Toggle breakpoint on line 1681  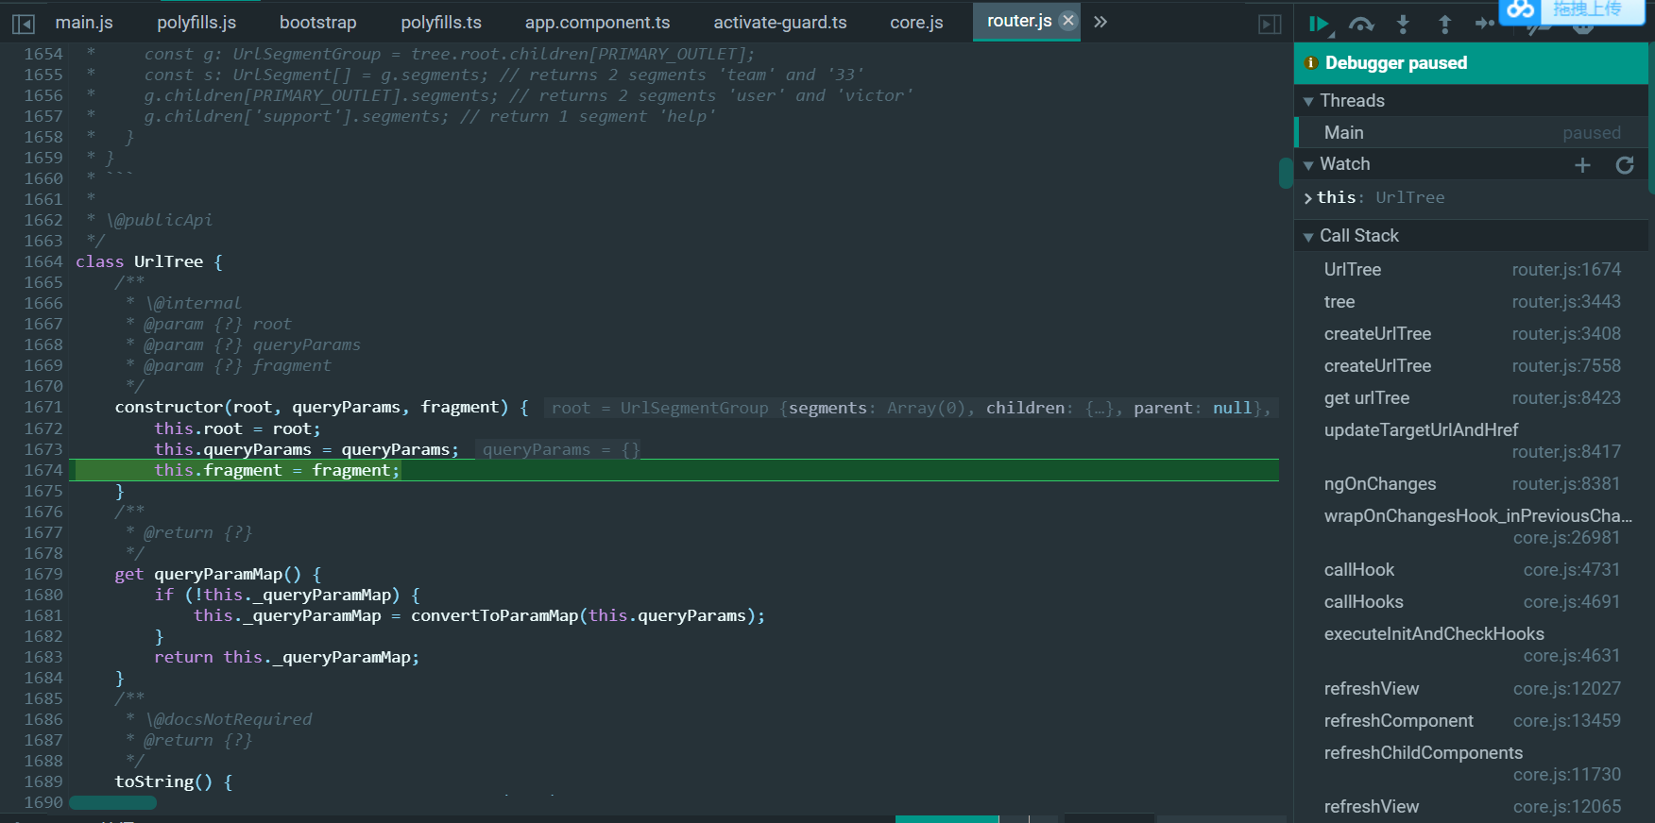(x=43, y=615)
